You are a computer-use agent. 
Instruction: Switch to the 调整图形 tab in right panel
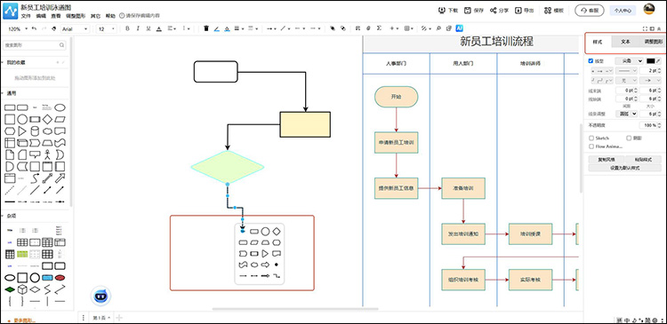pos(653,42)
